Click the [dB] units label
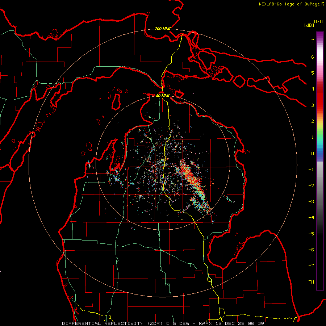Screen dimensions: 326x326 click(x=309, y=25)
